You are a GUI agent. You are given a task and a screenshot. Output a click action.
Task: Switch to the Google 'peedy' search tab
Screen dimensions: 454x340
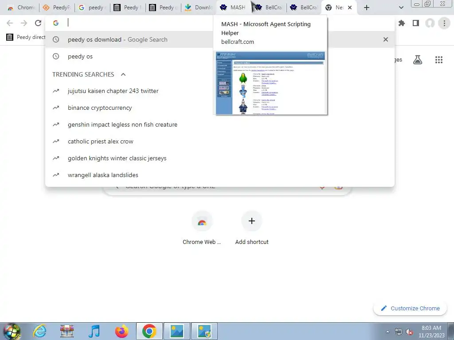pyautogui.click(x=92, y=8)
